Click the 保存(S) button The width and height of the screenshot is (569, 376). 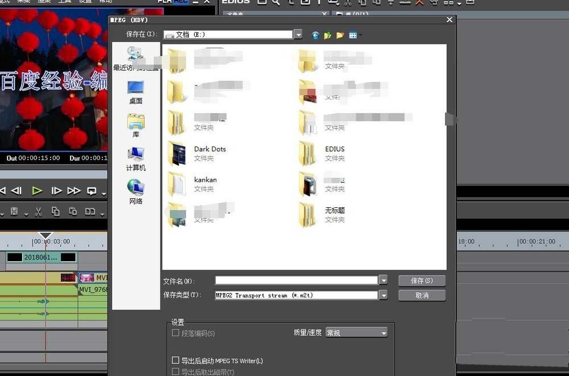point(422,280)
